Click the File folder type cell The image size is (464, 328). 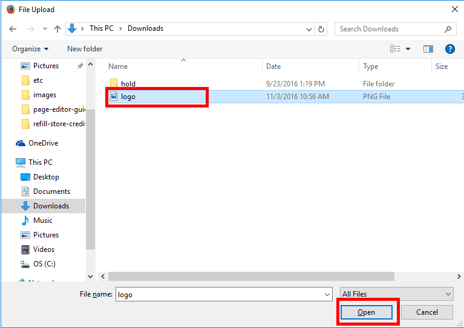379,84
